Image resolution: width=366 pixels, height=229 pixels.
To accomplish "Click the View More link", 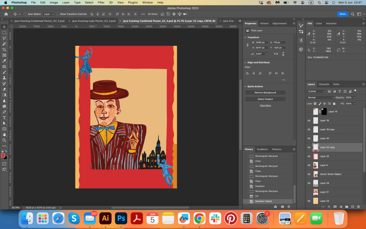I will 265,106.
